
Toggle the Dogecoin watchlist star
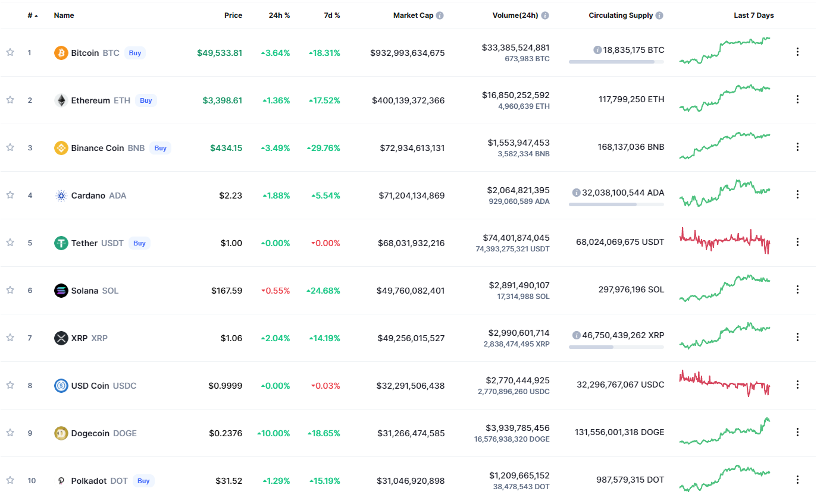click(10, 433)
